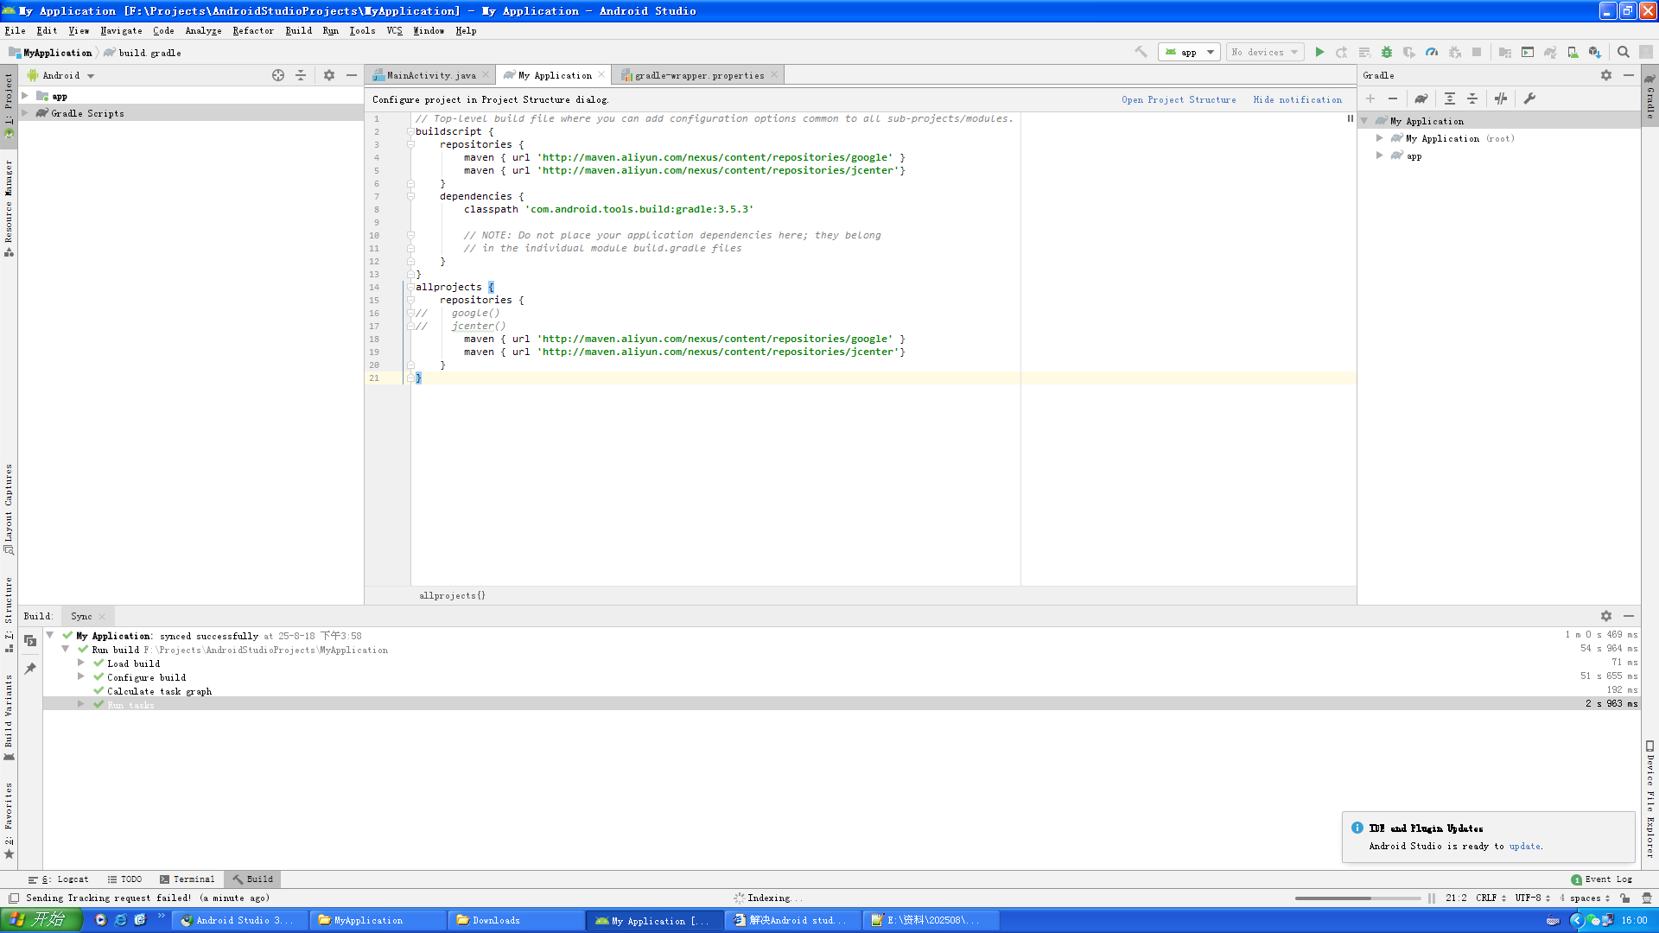Image resolution: width=1659 pixels, height=933 pixels.
Task: Open Device File Explorer side tab
Action: pyautogui.click(x=1649, y=799)
